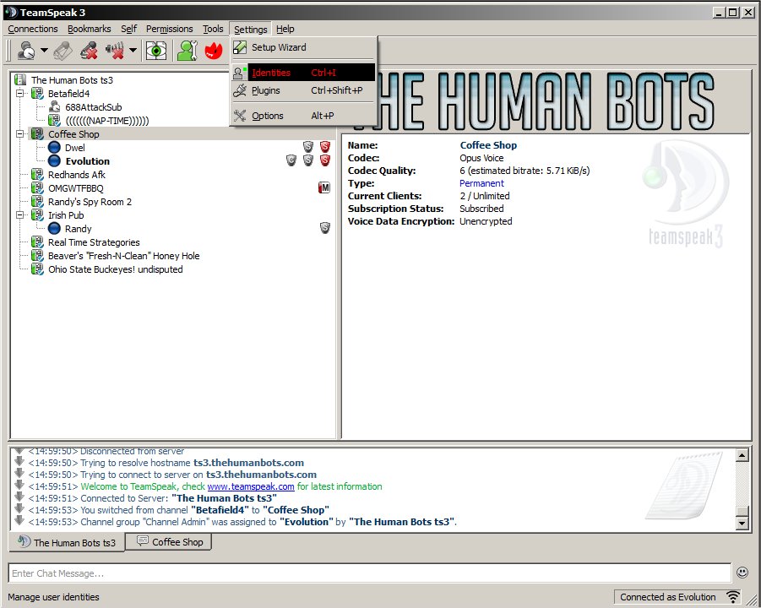
Task: Collapse the Irish Pub channel
Action: point(20,215)
